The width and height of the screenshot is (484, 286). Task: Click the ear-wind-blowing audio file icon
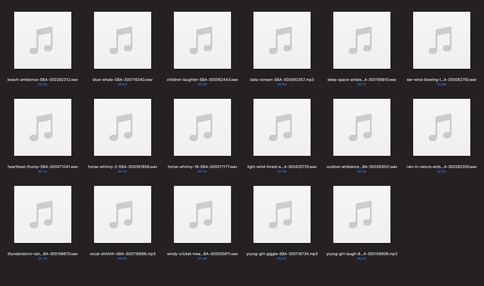click(442, 40)
